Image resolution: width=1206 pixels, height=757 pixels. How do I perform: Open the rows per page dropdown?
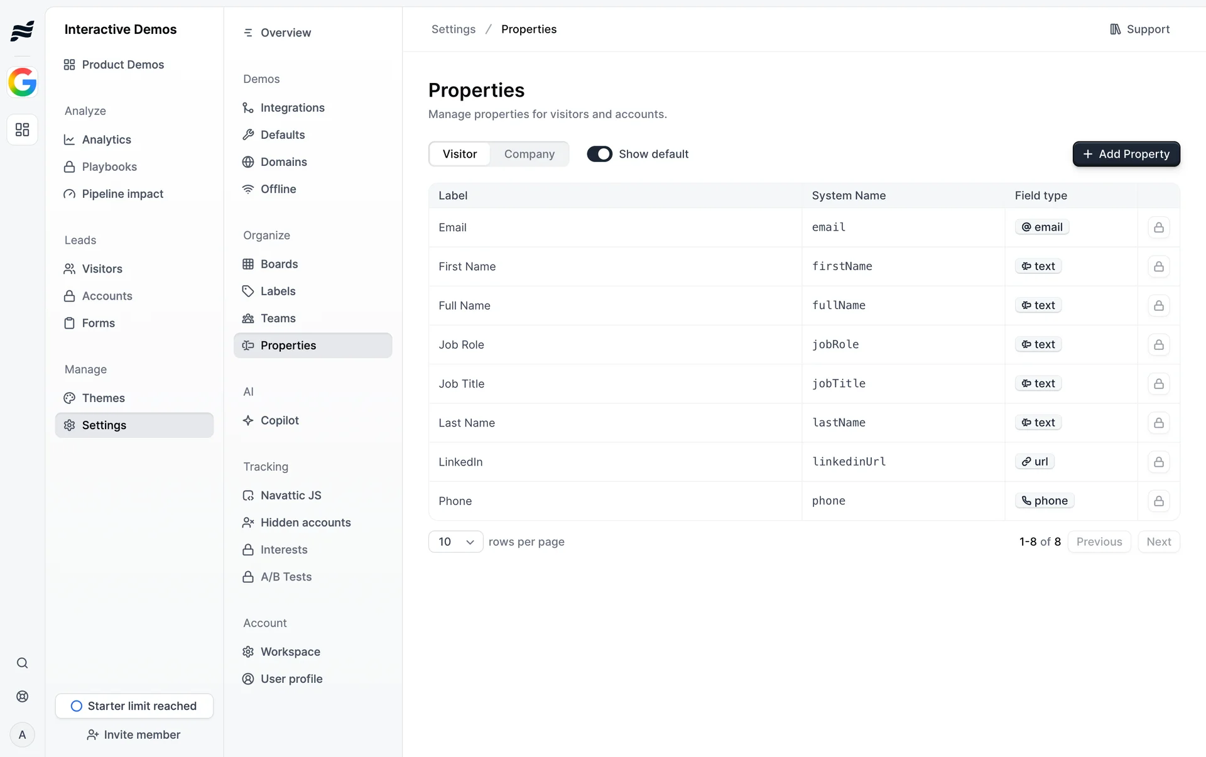click(x=455, y=542)
